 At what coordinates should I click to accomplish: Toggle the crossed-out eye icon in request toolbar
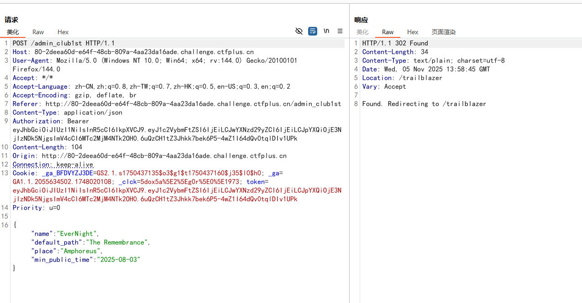[299, 31]
